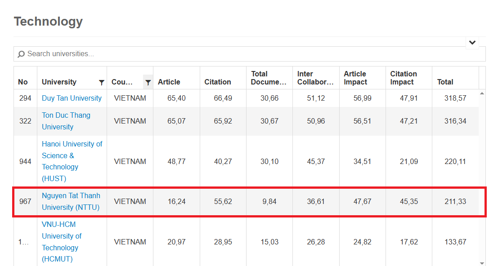
Task: Expand the chevron dropdown above the table
Action: [472, 43]
